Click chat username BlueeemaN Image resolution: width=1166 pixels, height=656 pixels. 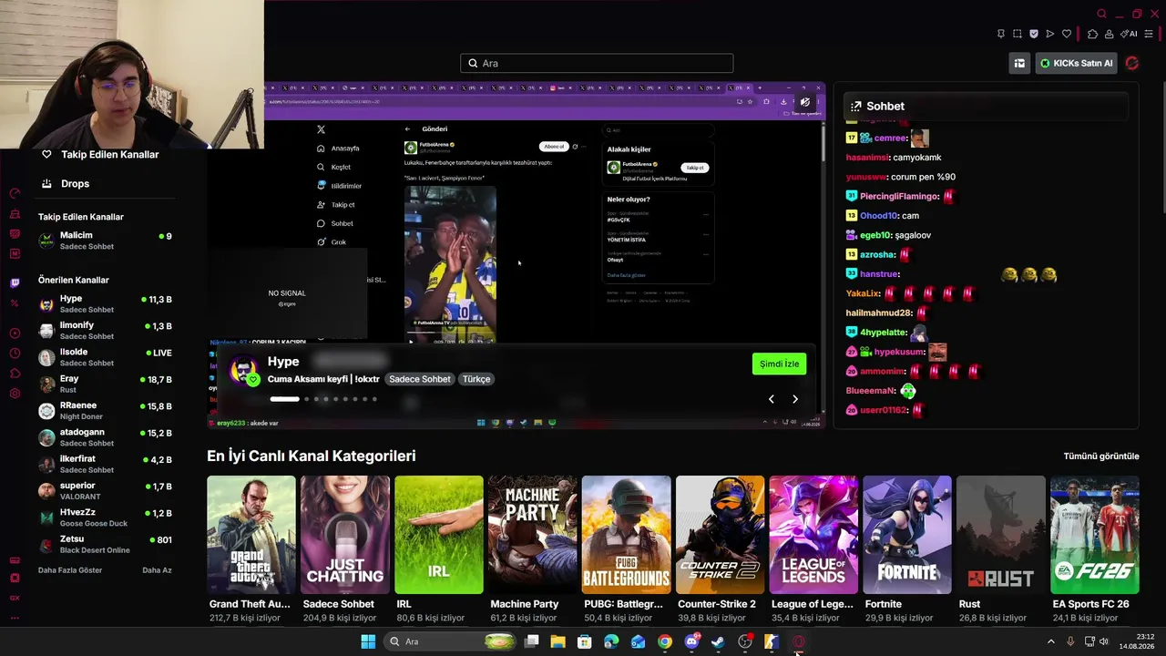pyautogui.click(x=871, y=391)
